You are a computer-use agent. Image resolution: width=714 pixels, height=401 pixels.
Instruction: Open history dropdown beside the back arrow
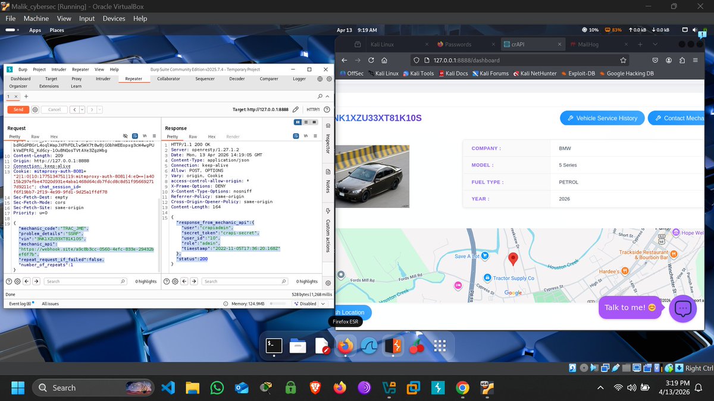(x=82, y=109)
